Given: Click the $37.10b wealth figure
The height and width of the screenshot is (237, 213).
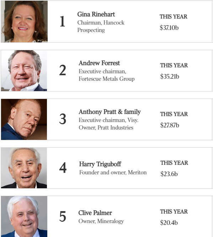Looking at the screenshot, I should (x=169, y=28).
